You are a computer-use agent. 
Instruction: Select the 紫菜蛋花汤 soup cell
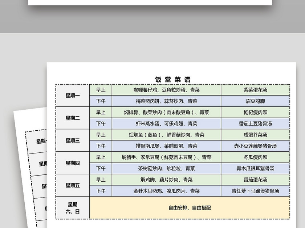[255, 90]
